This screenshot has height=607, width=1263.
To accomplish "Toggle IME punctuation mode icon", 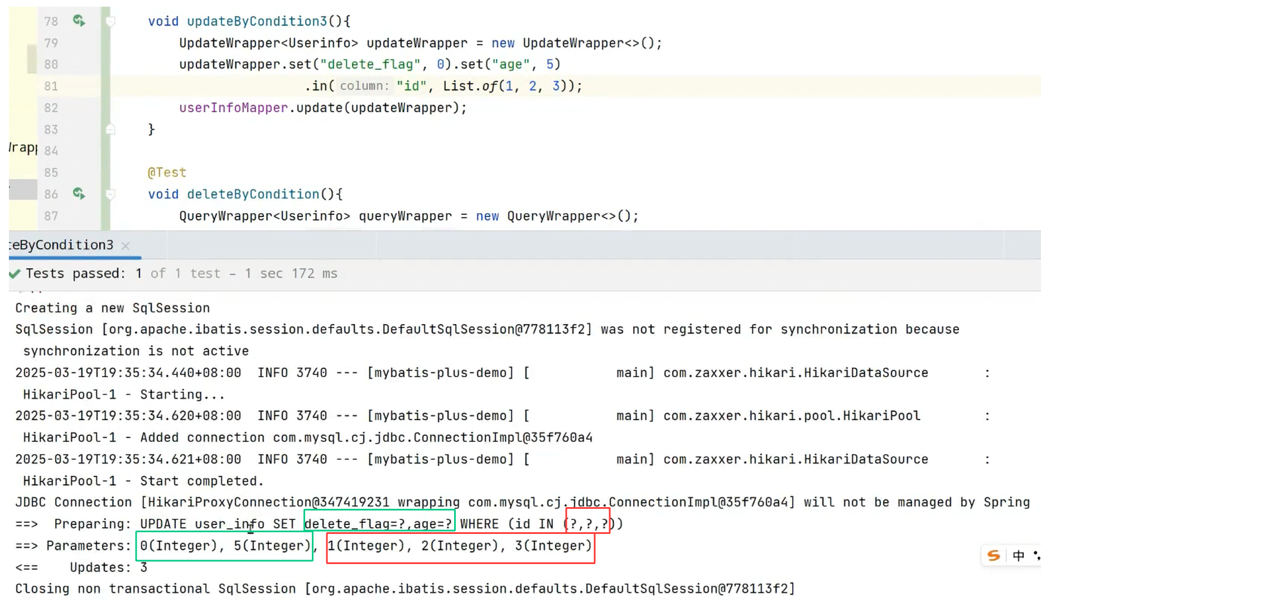I will (x=1037, y=556).
